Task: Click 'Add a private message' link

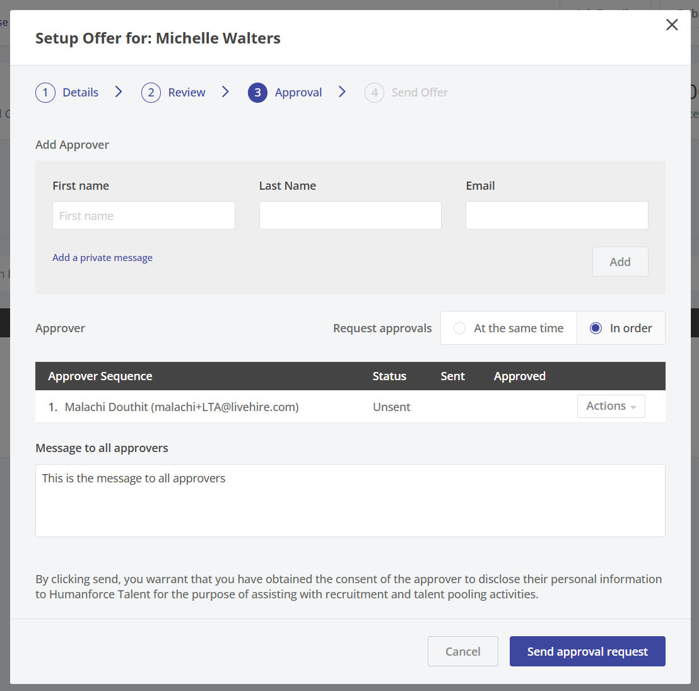Action: click(102, 257)
